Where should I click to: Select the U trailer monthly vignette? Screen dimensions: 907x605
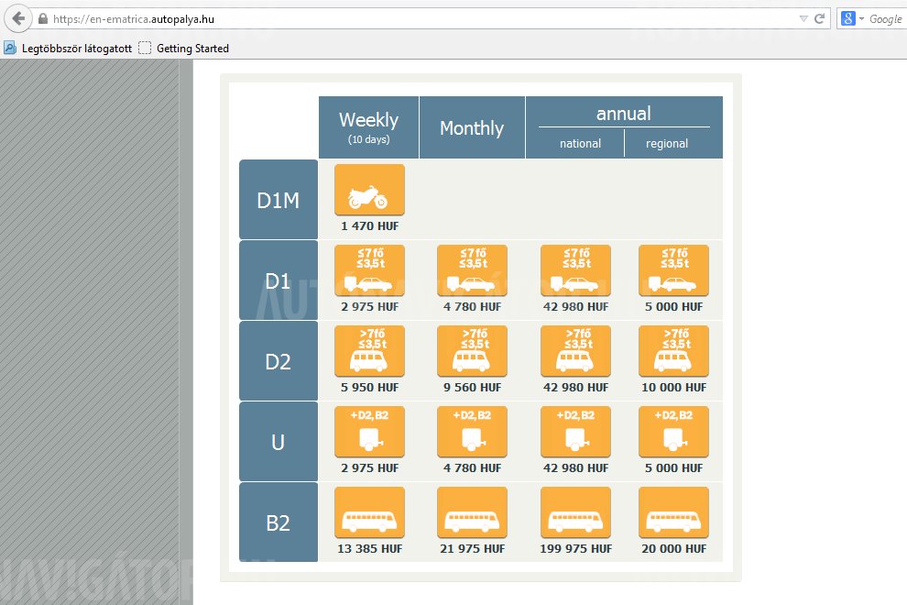[x=472, y=432]
